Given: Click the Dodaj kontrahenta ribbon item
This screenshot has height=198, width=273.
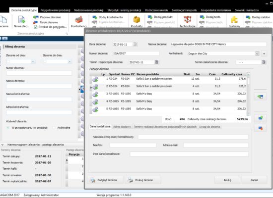Looking at the screenshot, I should pos(108,17).
